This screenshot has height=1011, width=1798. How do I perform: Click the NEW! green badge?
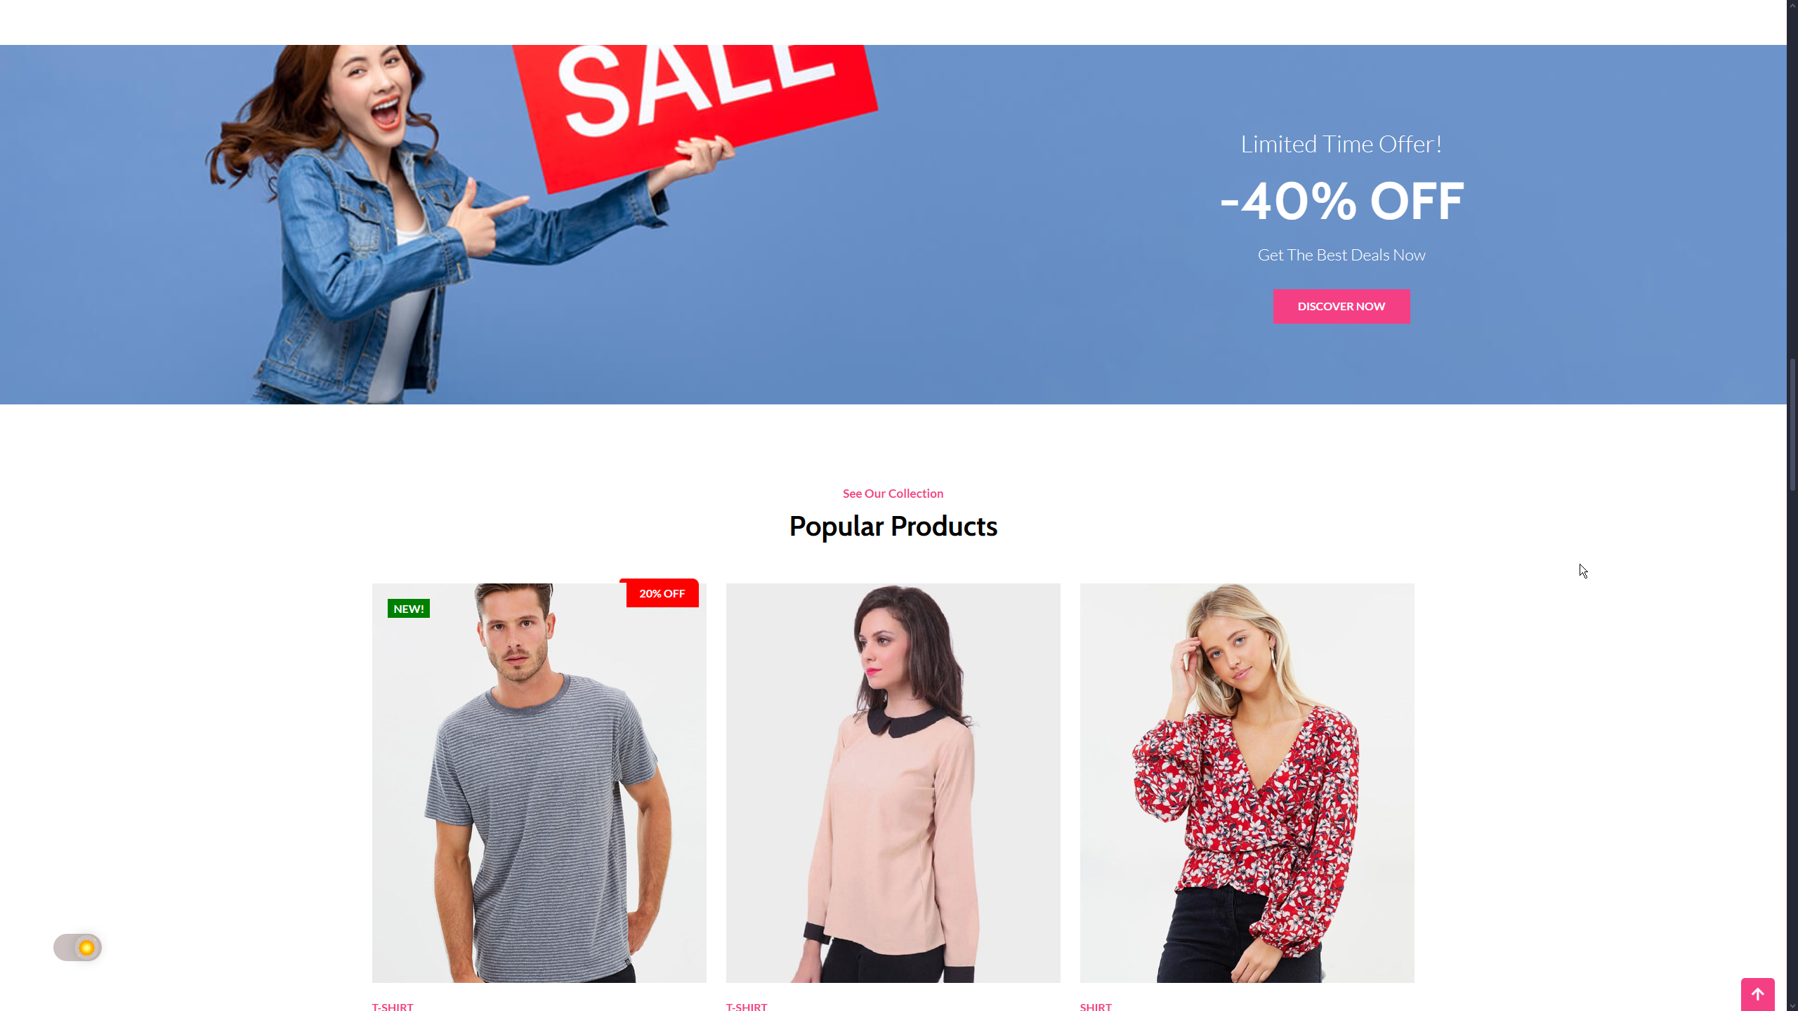tap(408, 609)
